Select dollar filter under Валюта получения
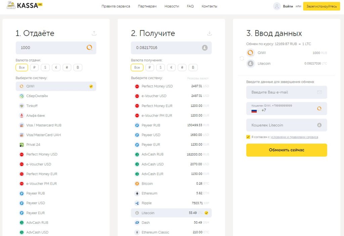Viewport: 344px width, 236px height. pos(161,68)
